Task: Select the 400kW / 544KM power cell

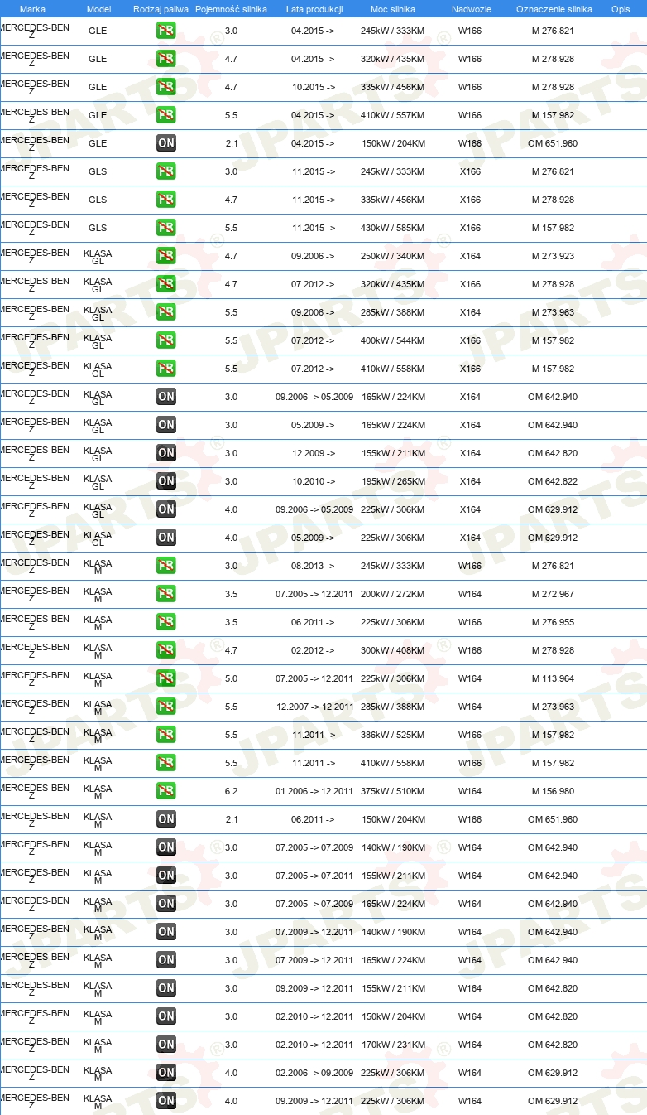Action: click(392, 340)
